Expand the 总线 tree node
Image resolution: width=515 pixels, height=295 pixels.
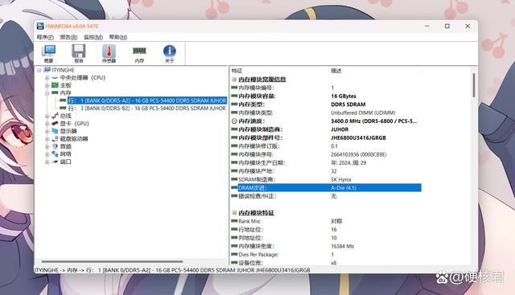pos(47,116)
